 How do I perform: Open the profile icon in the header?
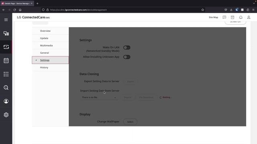coord(249,17)
